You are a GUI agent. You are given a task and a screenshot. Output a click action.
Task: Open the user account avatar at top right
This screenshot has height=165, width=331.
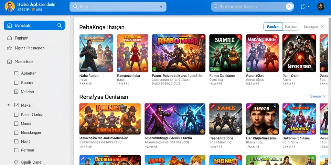[x=320, y=6]
